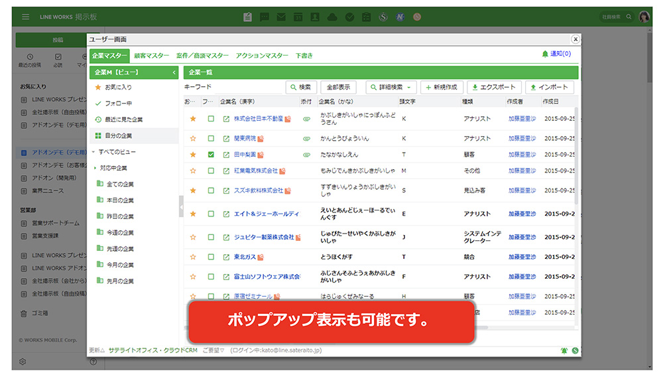The image size is (663, 375).
Task: Click the side panel splitter collapse handle
Action: 181,207
